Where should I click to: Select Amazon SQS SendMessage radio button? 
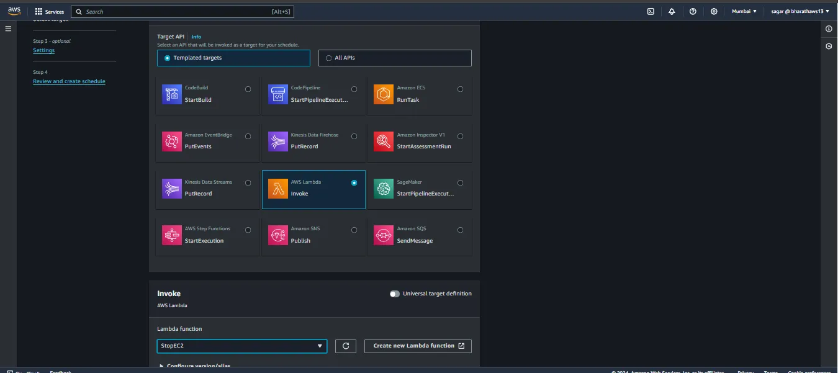tap(460, 230)
